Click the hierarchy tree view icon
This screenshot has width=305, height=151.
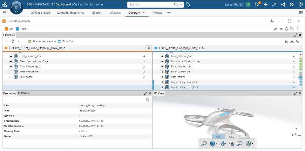coord(292,41)
